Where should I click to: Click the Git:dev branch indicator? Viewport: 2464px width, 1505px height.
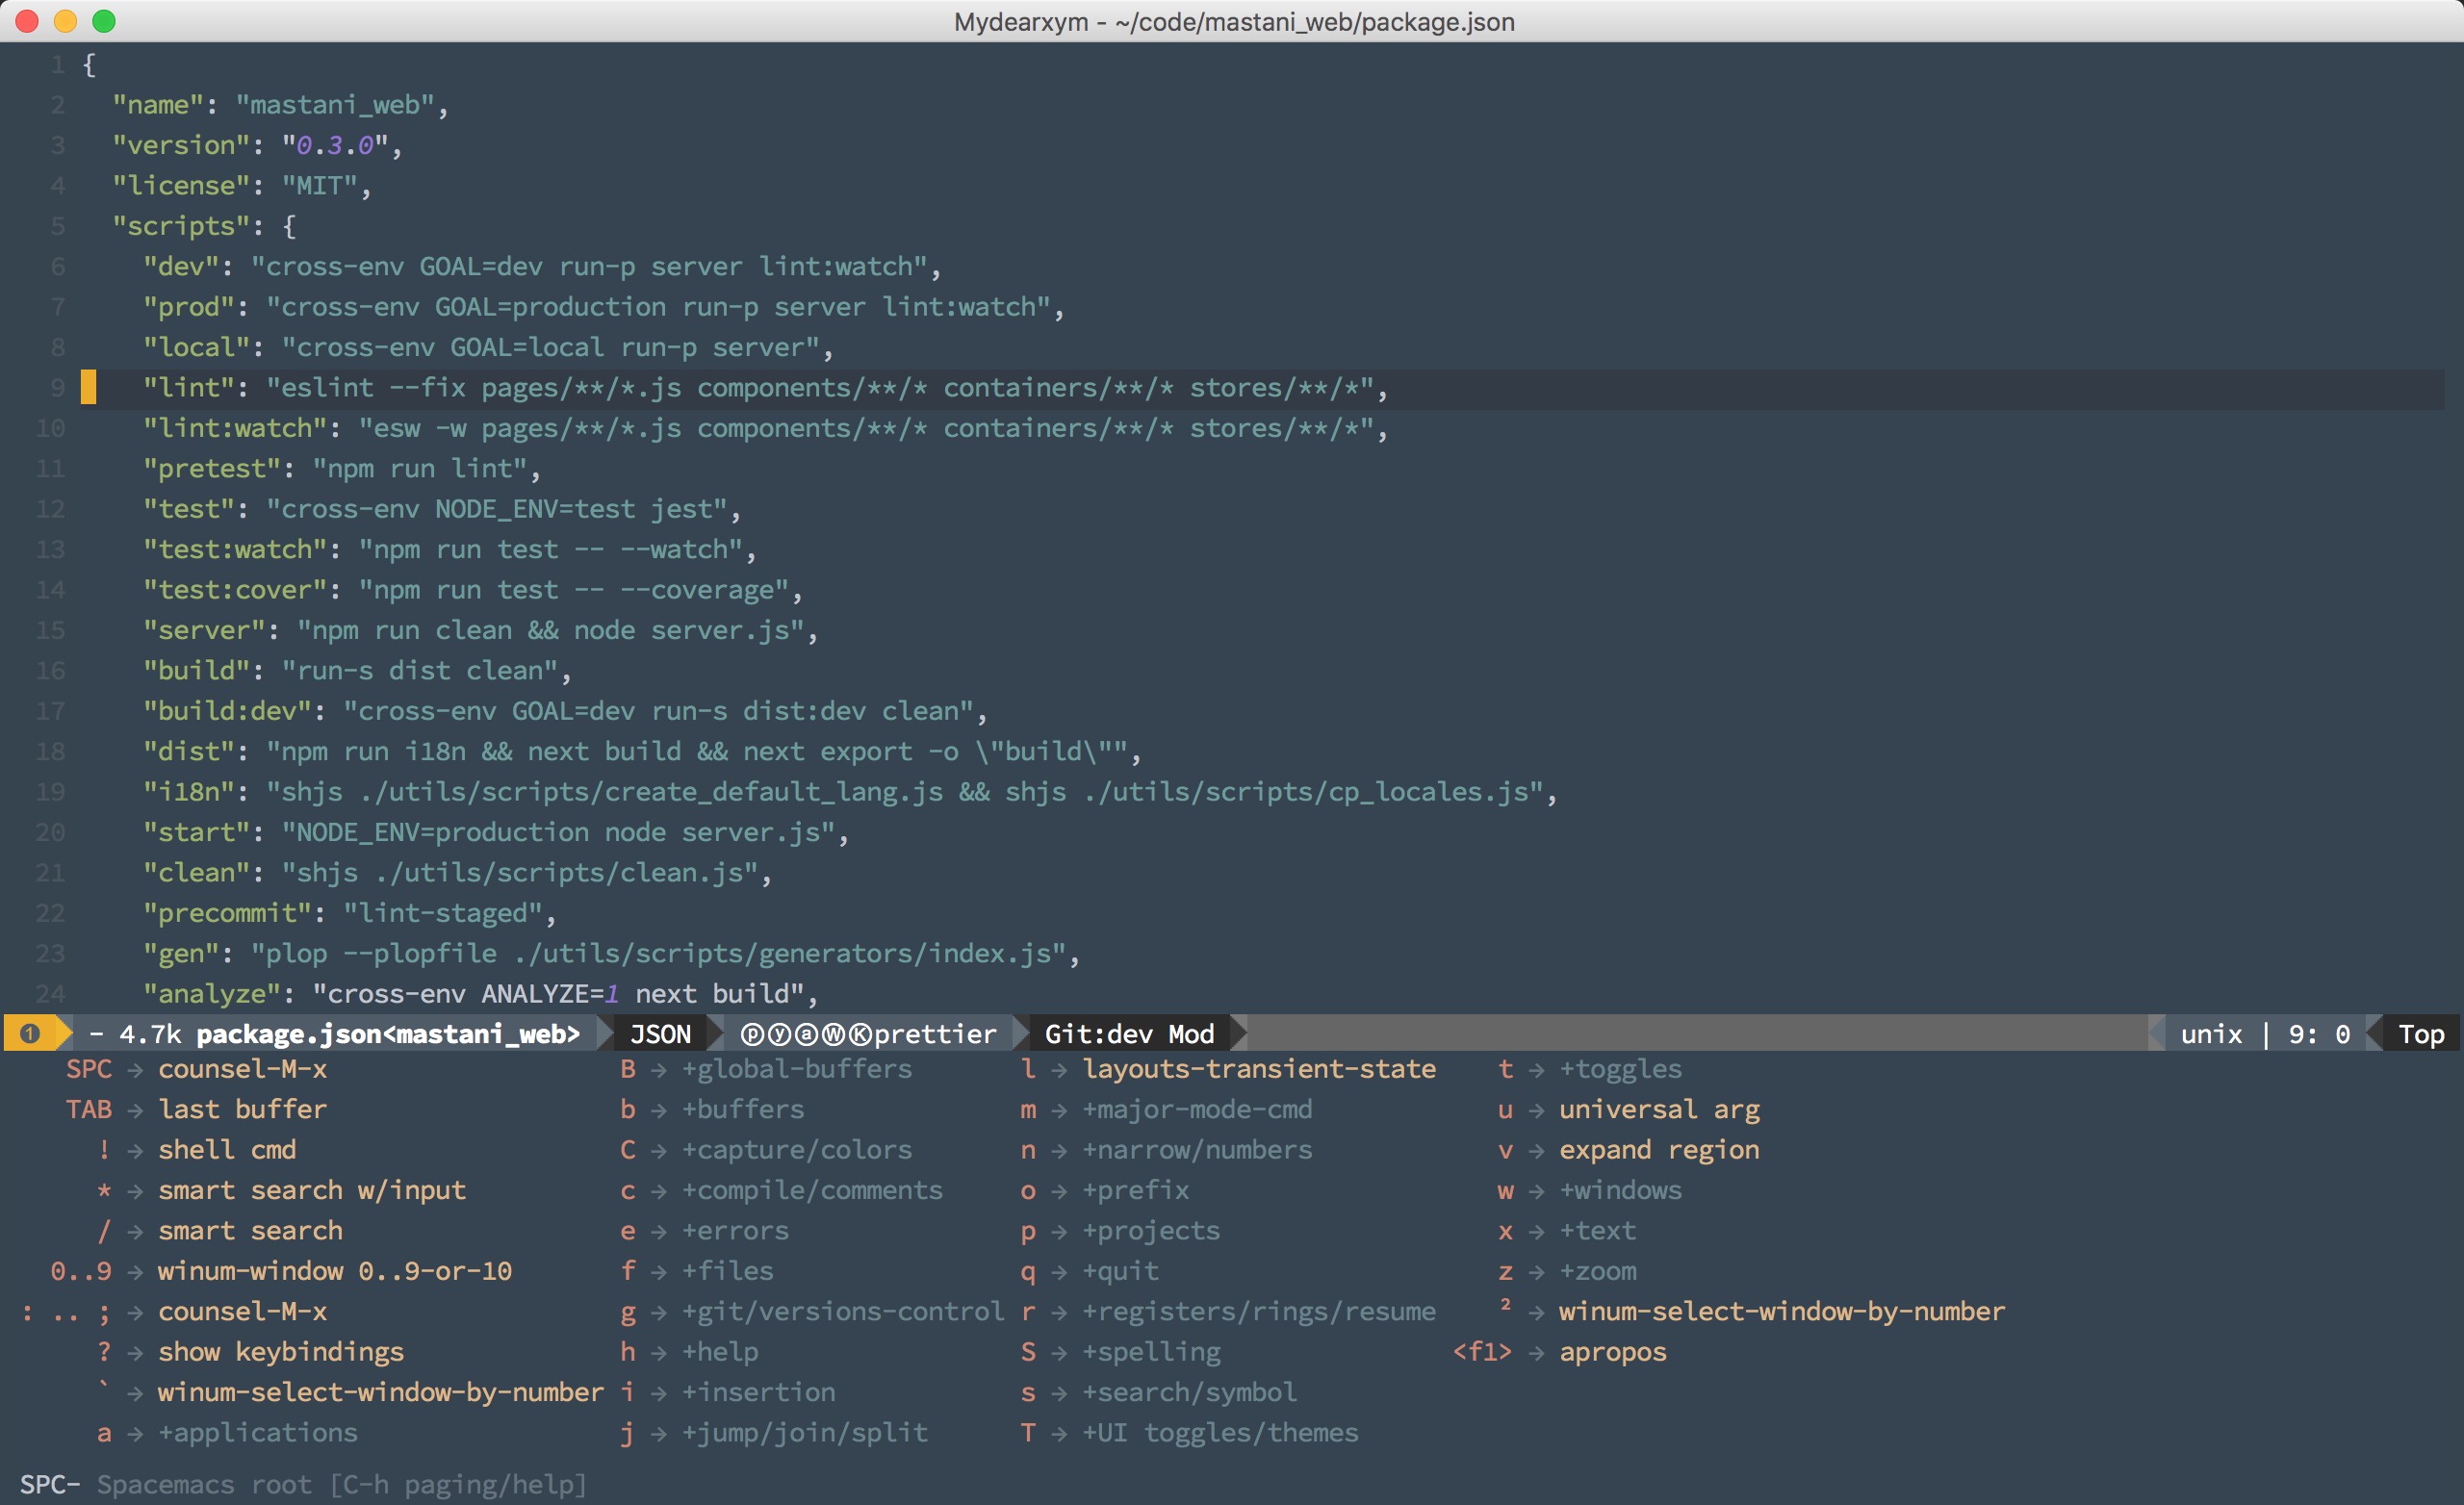pos(1098,1033)
